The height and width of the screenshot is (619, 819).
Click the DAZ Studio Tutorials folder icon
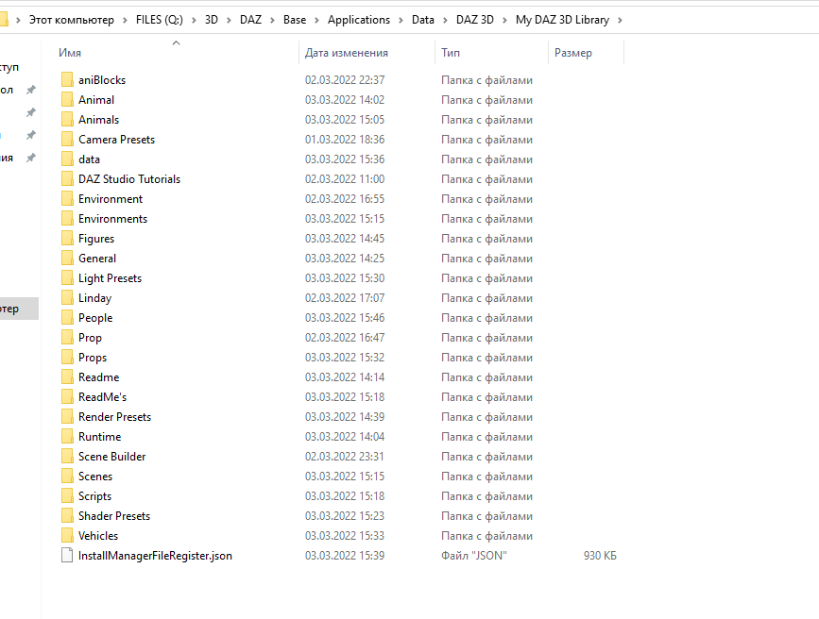coord(67,179)
